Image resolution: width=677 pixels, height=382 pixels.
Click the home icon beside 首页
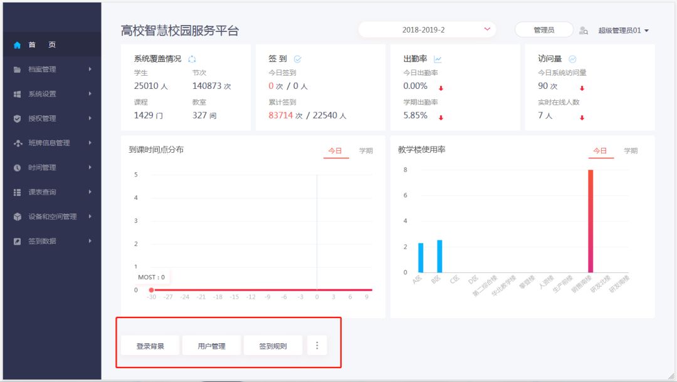click(x=17, y=45)
